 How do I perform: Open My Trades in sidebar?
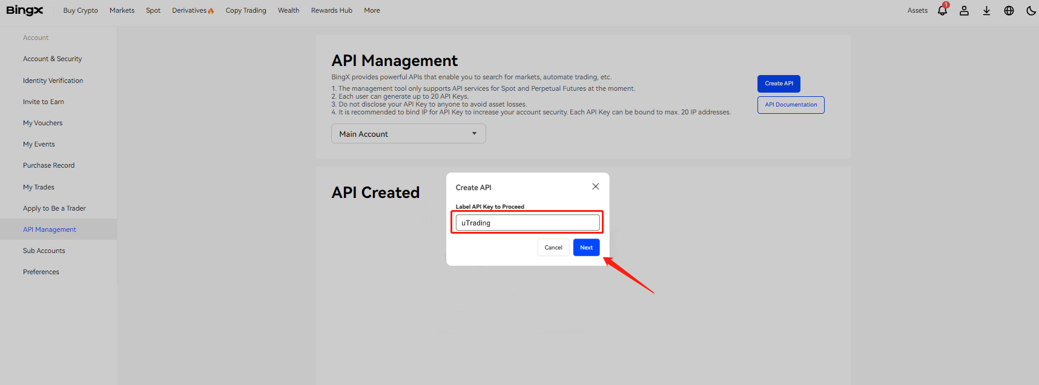click(39, 187)
